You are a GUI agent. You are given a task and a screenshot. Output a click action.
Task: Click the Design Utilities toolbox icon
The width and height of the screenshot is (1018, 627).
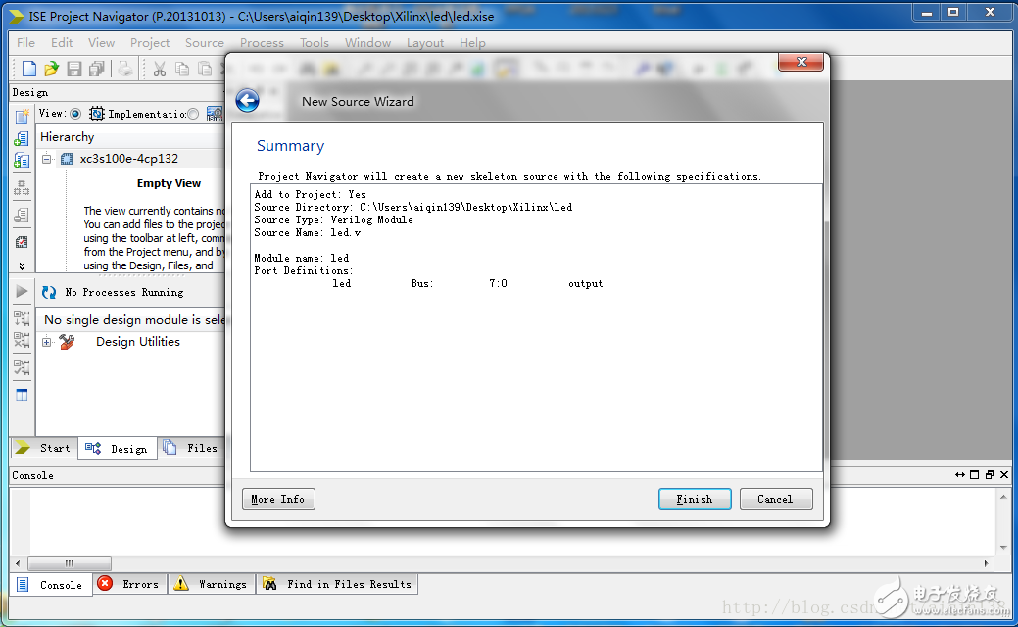pos(67,341)
